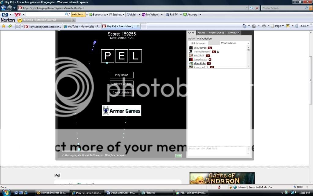Open allen9694 user profile link
This screenshot has width=313, height=196.
point(199,63)
